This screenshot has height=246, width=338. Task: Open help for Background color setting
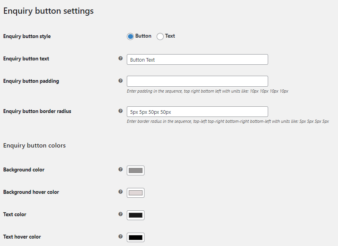tap(120, 170)
